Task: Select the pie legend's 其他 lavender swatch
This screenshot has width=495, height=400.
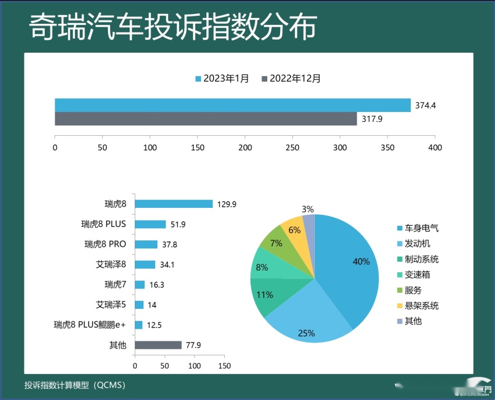Action: 400,321
